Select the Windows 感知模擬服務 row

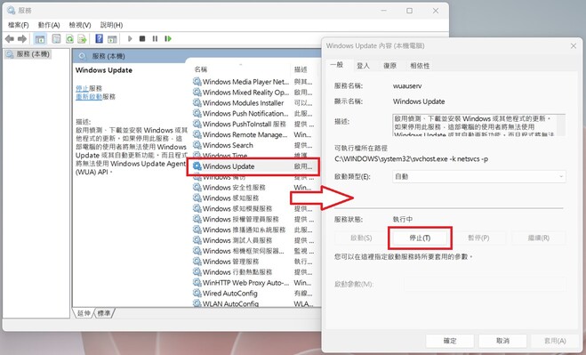coord(253,208)
